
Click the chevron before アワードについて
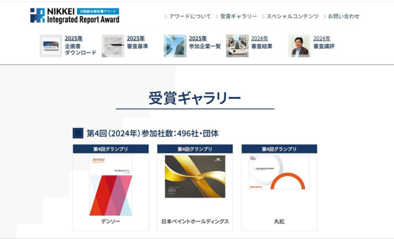(166, 17)
